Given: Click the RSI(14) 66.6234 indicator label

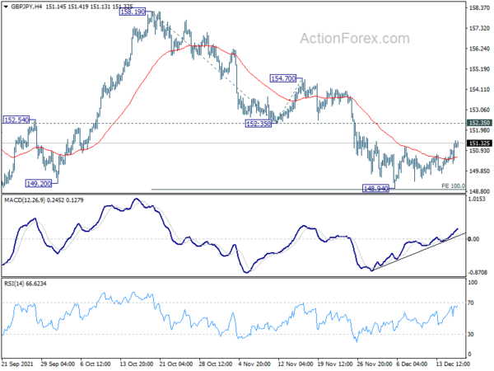Looking at the screenshot, I should (x=25, y=284).
